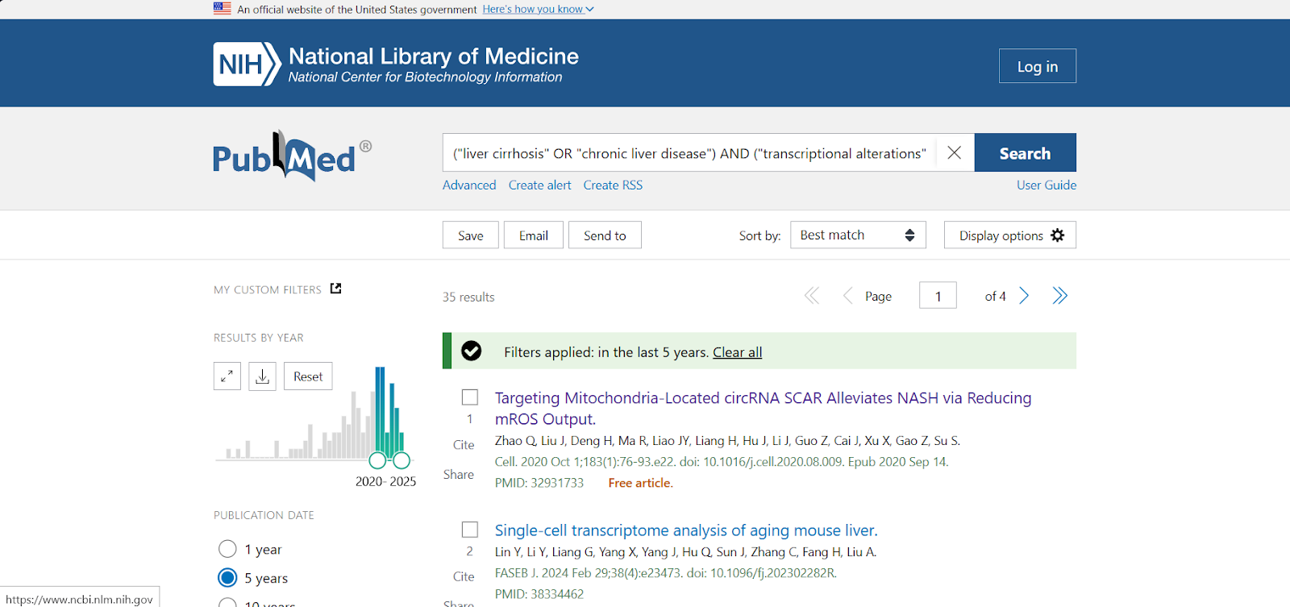Choose the 1 year publication date filter
This screenshot has width=1290, height=607.
pos(227,549)
